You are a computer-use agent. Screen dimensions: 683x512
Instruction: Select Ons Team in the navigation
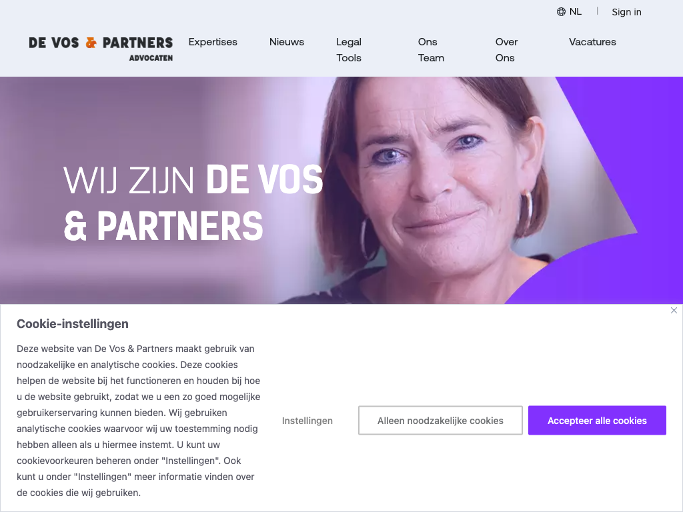click(x=431, y=49)
